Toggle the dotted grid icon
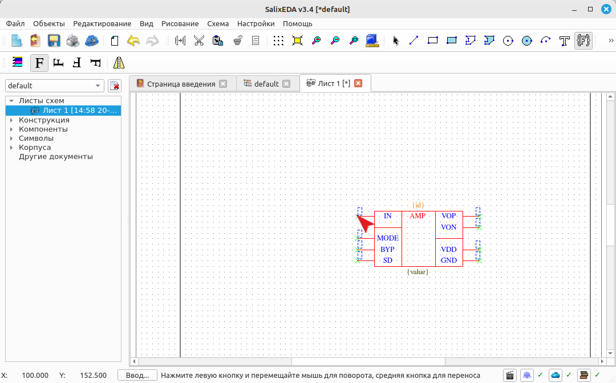The height and width of the screenshot is (383, 616). pyautogui.click(x=278, y=40)
